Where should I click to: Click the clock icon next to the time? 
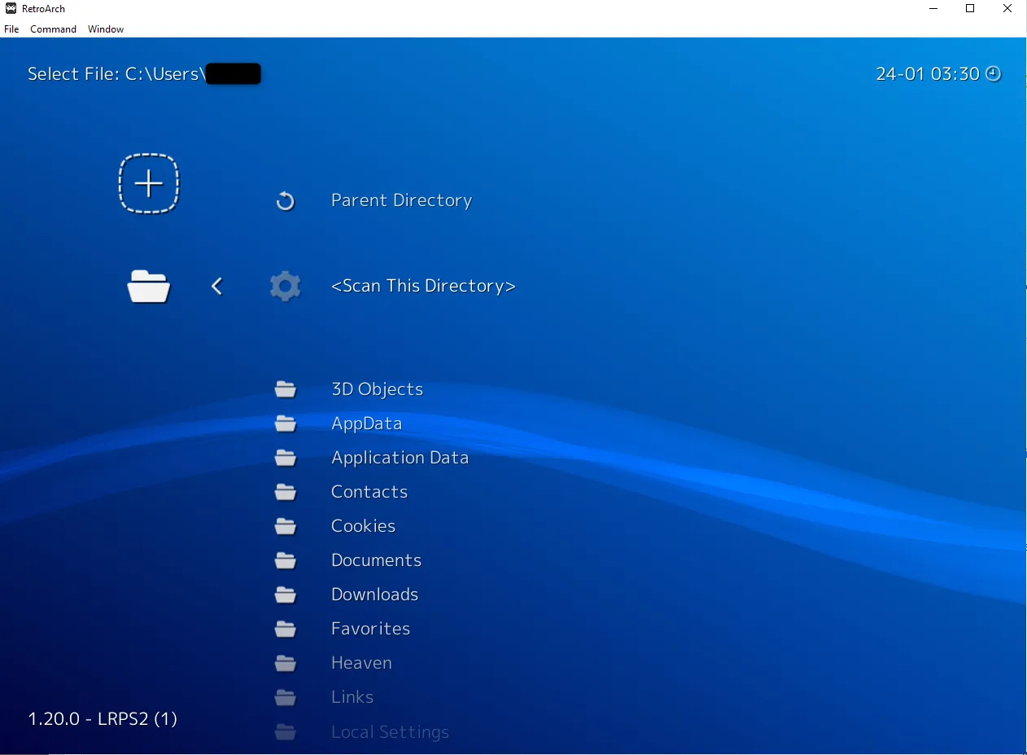click(993, 73)
